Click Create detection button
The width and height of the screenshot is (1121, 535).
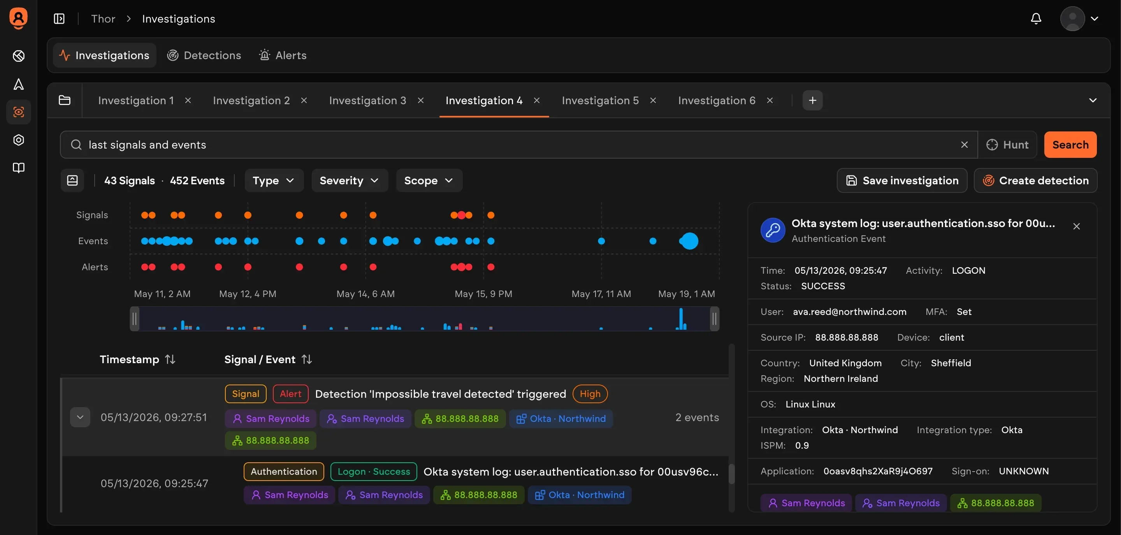click(x=1036, y=180)
